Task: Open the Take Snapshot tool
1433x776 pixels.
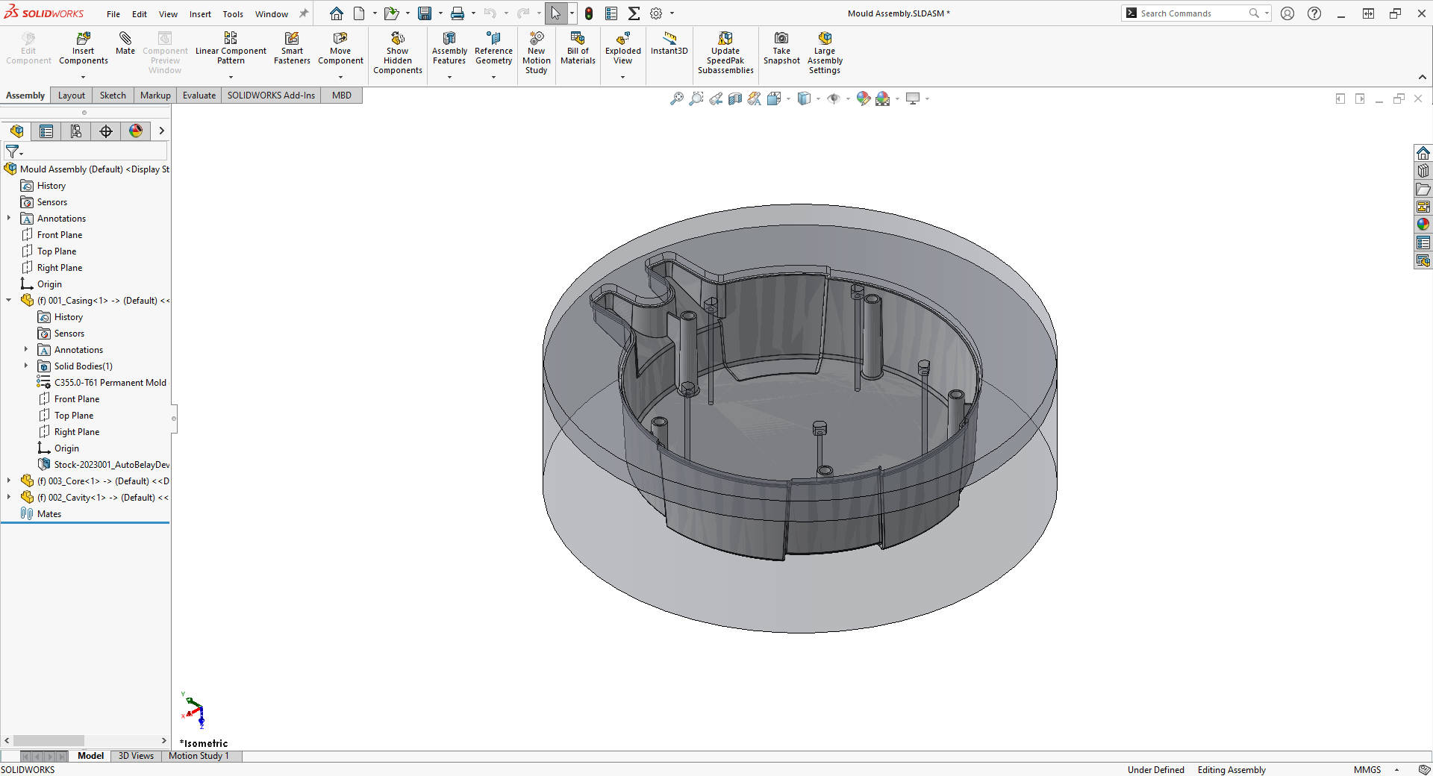Action: pyautogui.click(x=781, y=50)
